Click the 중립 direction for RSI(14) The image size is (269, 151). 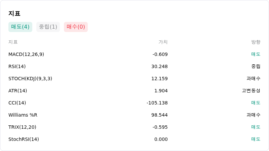point(256,66)
